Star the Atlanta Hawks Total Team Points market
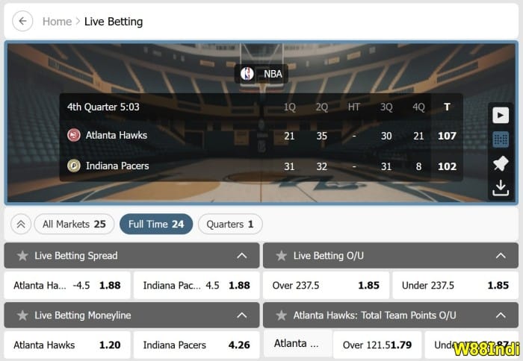The image size is (523, 361). click(281, 316)
